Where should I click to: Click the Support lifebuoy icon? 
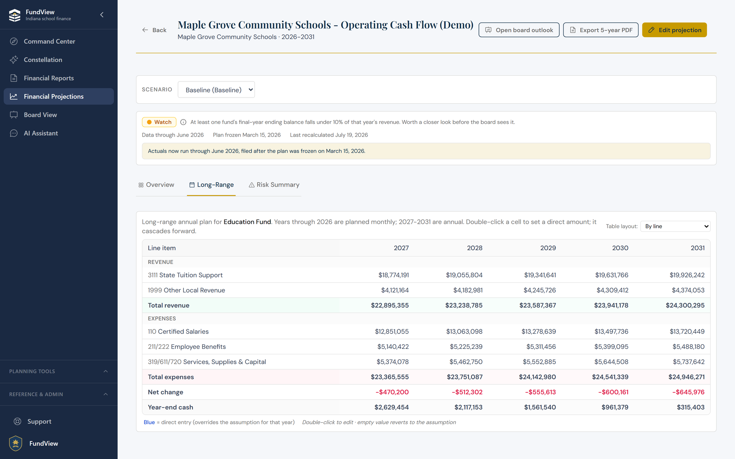click(18, 422)
